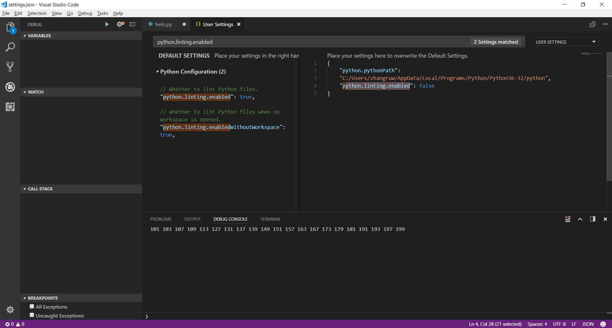
Task: Collapse the Call Stack section
Action: point(81,189)
